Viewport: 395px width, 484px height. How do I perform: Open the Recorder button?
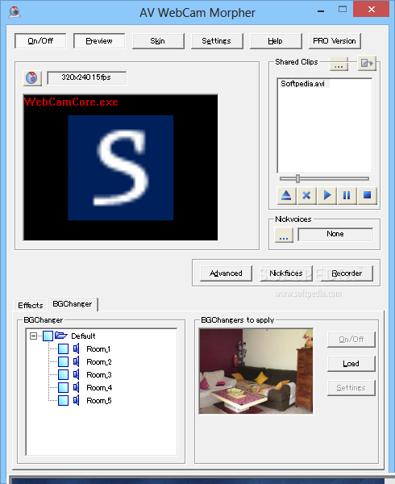point(347,273)
